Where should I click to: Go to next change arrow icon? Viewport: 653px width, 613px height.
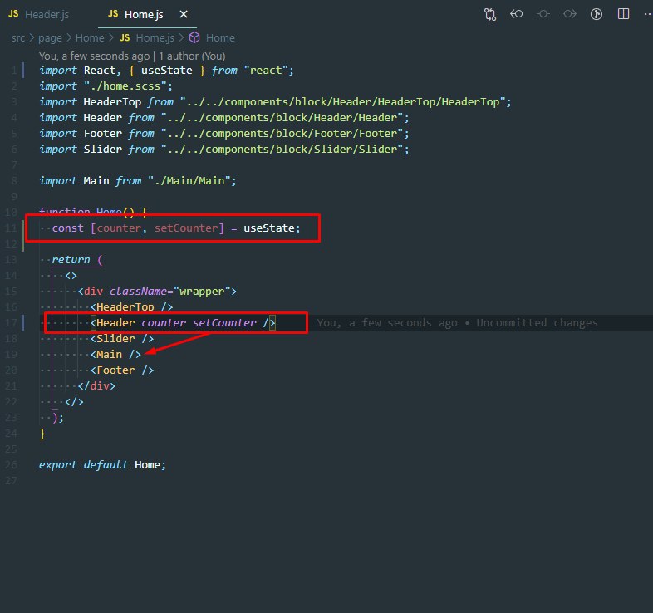[x=570, y=14]
